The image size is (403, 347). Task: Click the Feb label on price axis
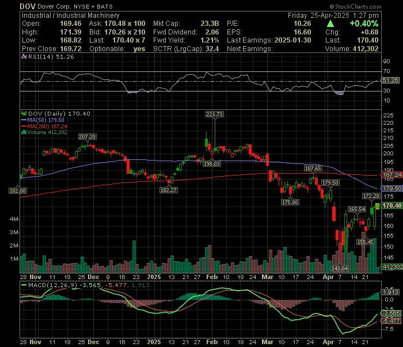coord(212,277)
